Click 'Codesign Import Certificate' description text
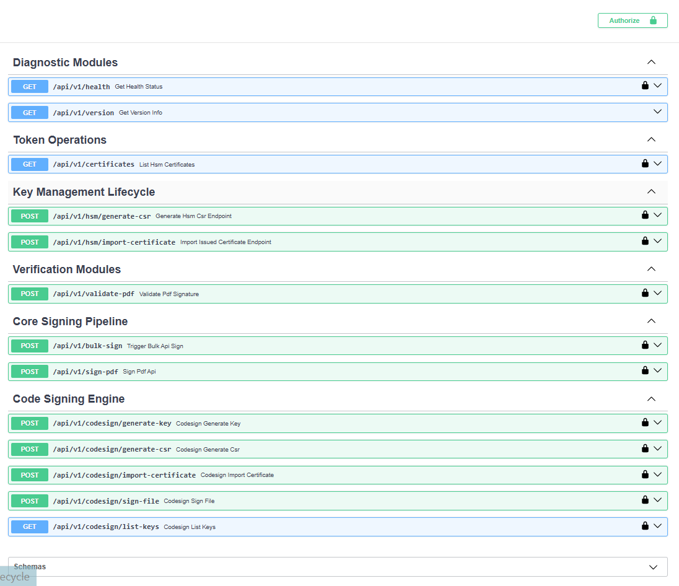 pos(237,475)
